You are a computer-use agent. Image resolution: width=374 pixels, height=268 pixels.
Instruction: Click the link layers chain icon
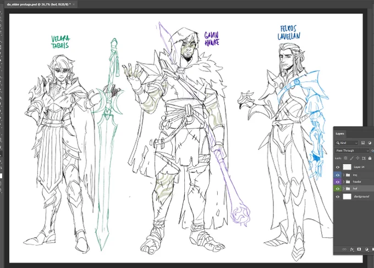(344, 249)
